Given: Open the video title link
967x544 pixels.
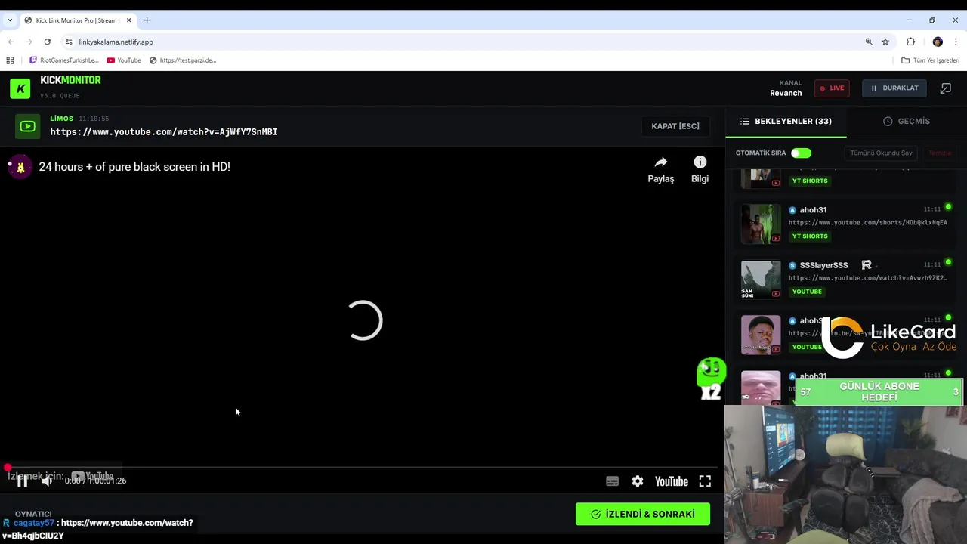Looking at the screenshot, I should click(134, 167).
